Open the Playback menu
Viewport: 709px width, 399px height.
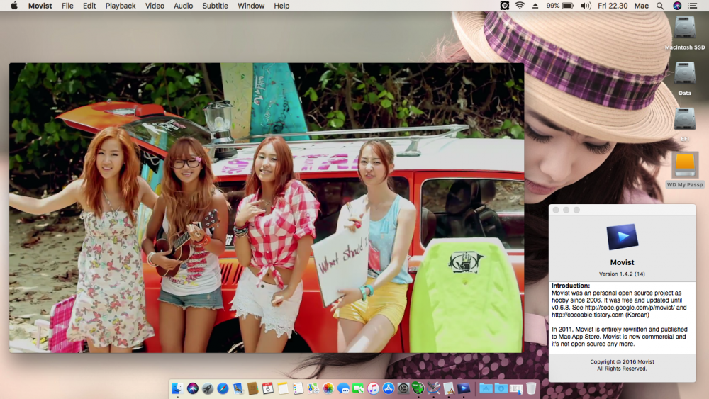point(121,6)
